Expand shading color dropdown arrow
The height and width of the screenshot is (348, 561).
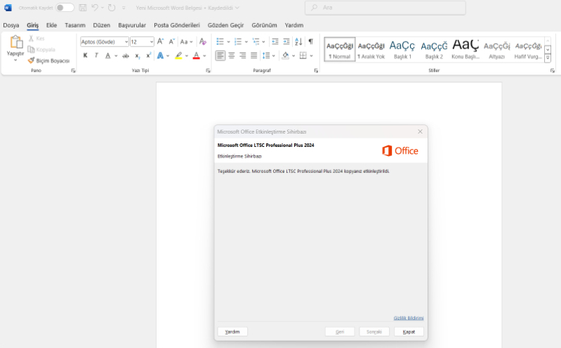coord(293,56)
